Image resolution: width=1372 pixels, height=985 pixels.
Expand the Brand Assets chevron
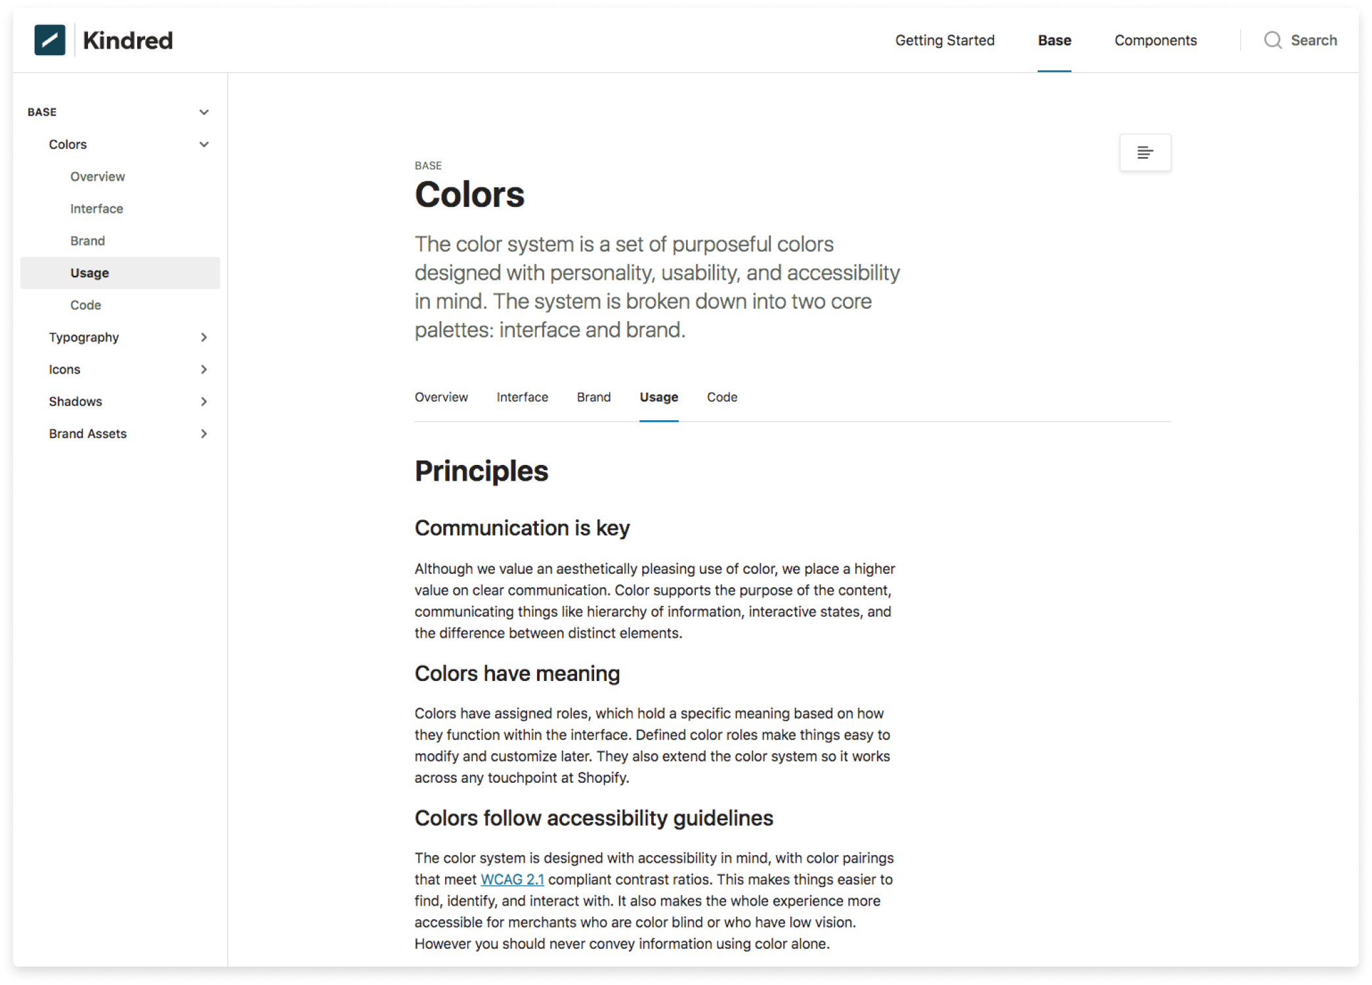[204, 434]
